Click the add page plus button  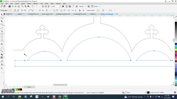click(4, 87)
